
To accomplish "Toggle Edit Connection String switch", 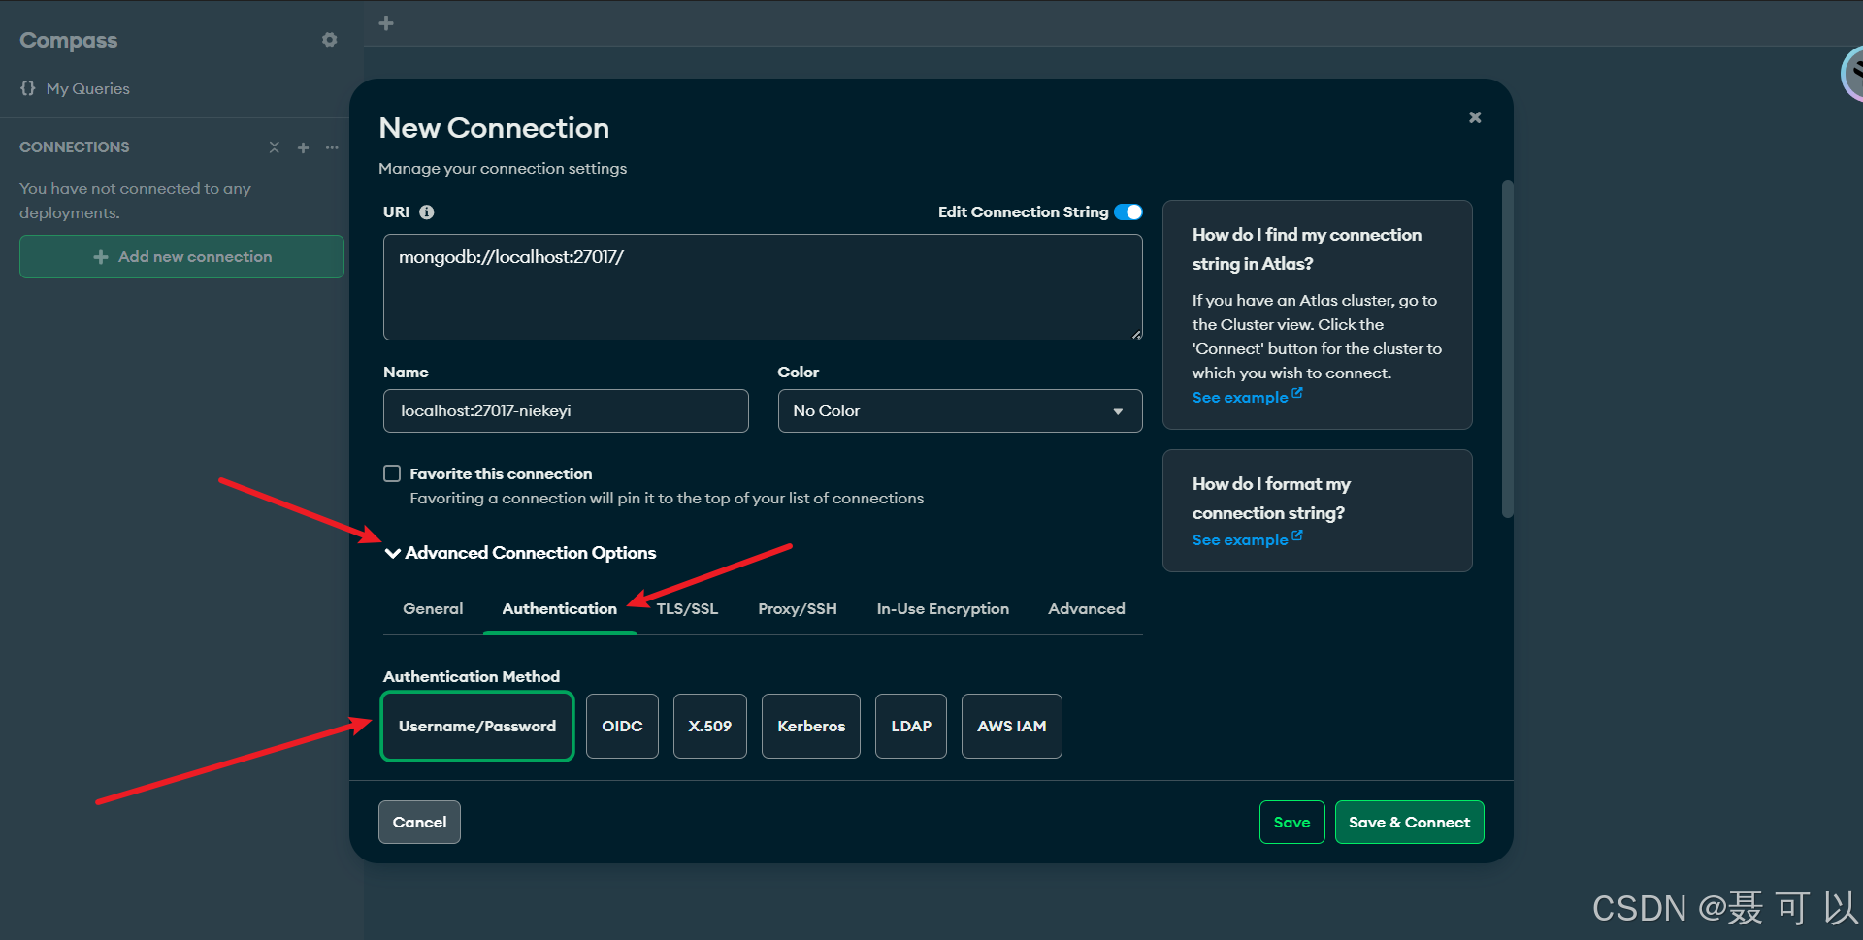I will (1128, 212).
